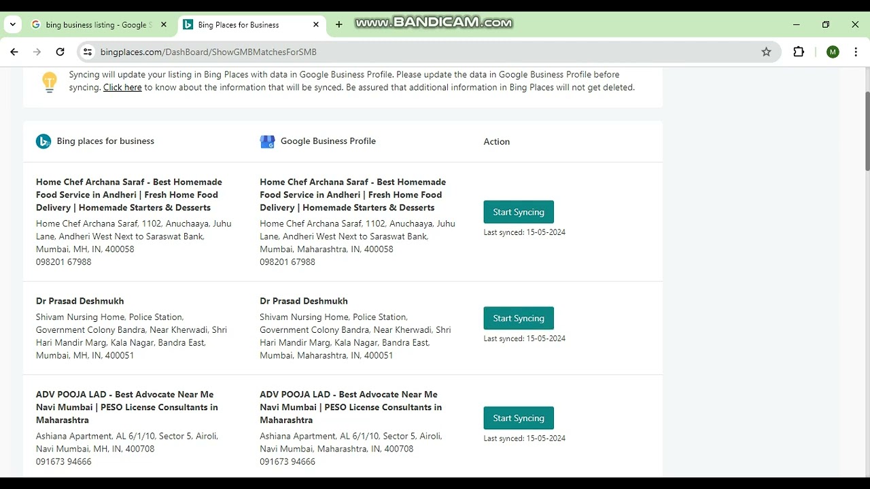The height and width of the screenshot is (489, 870).
Task: Click Bing-side phone number 098201 67988
Action: click(x=64, y=261)
